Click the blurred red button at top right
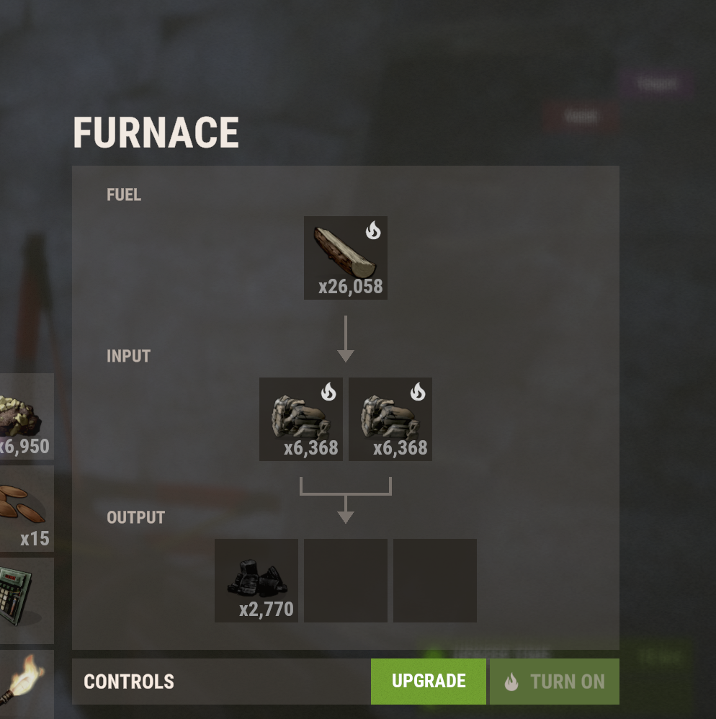Image resolution: width=716 pixels, height=719 pixels. point(581,117)
